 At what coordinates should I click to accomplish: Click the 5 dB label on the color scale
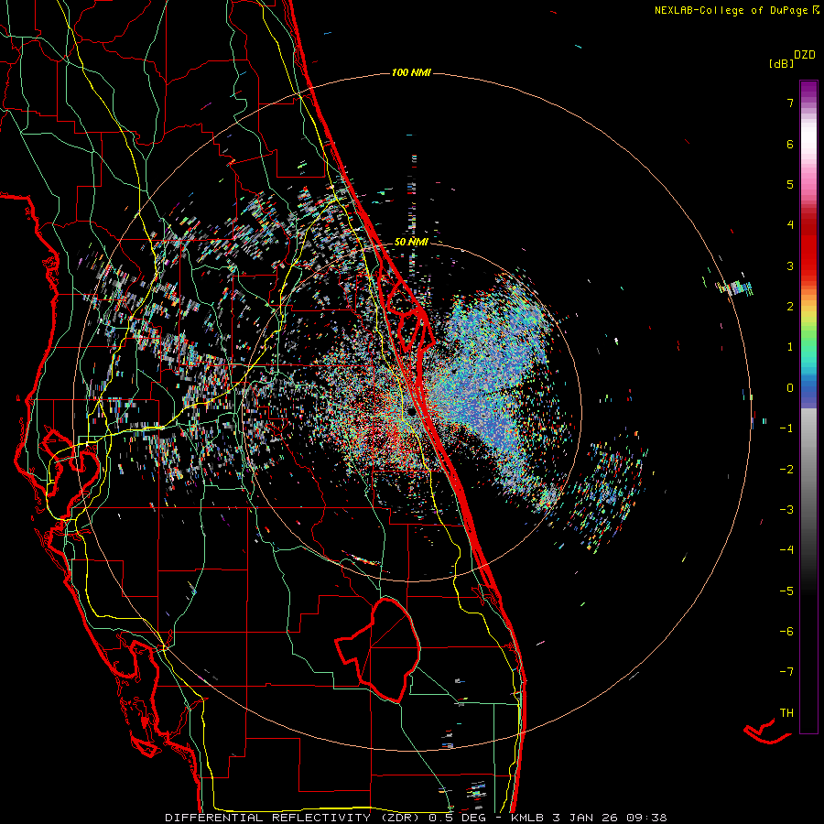coord(790,184)
